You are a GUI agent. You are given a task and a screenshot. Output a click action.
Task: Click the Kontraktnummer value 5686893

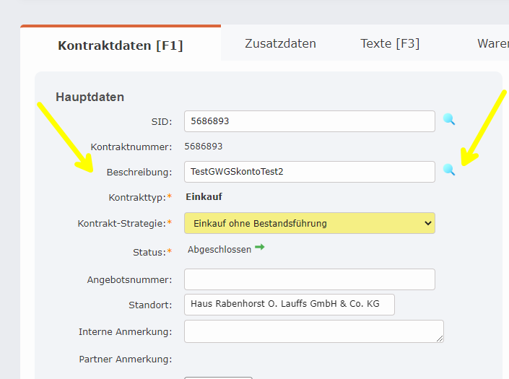click(204, 147)
